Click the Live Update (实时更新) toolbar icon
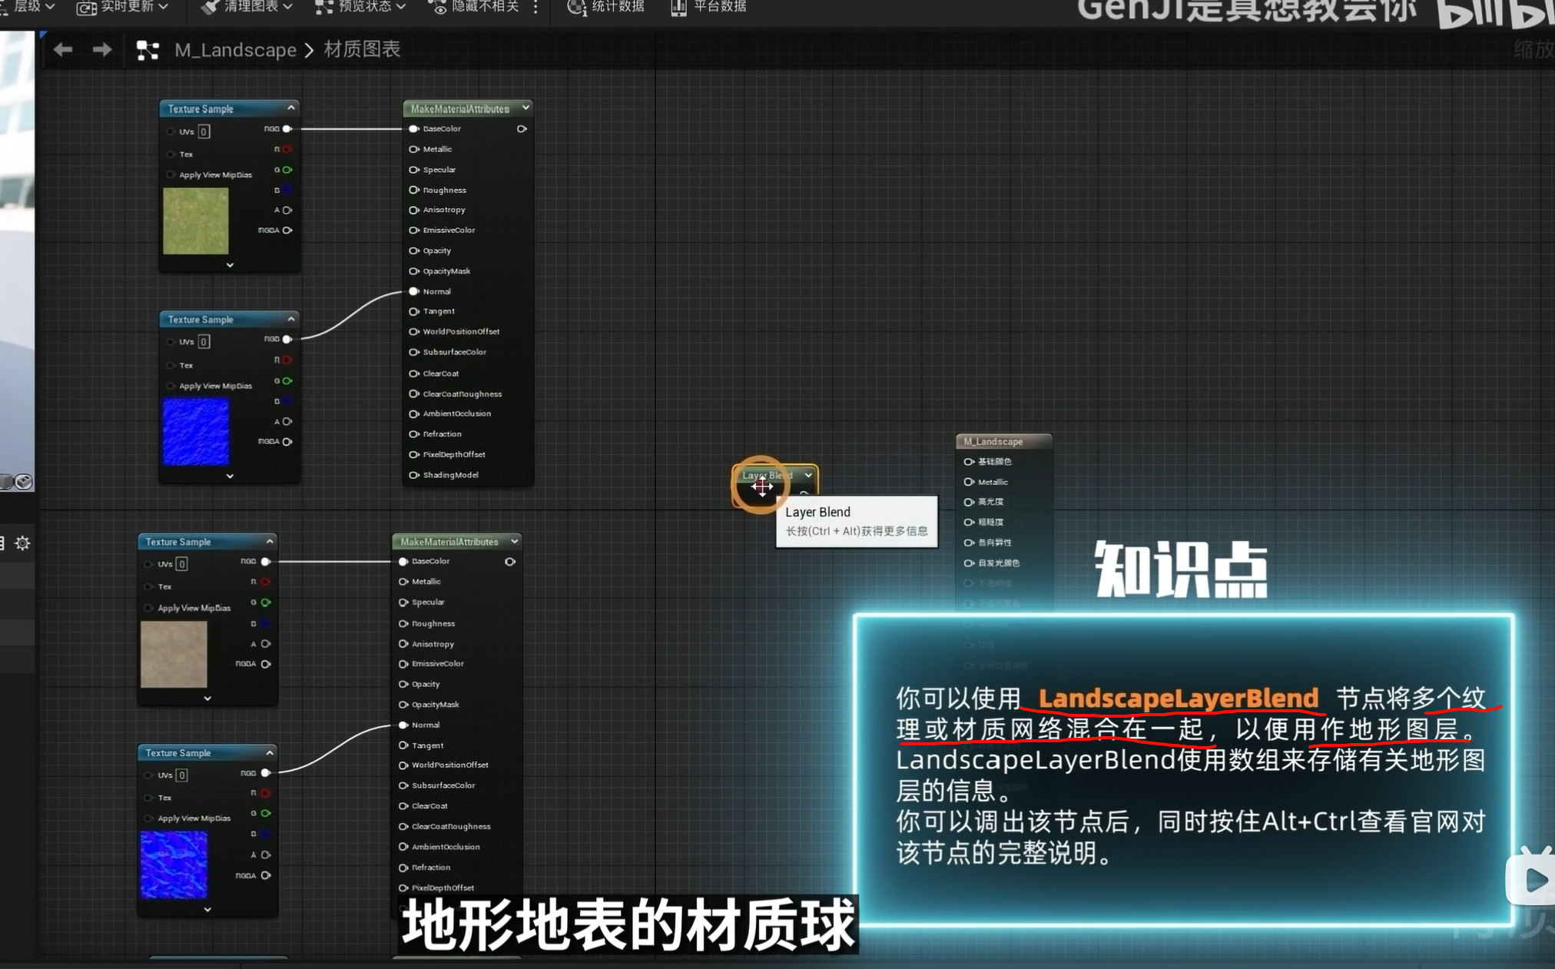The image size is (1555, 969). 86,8
